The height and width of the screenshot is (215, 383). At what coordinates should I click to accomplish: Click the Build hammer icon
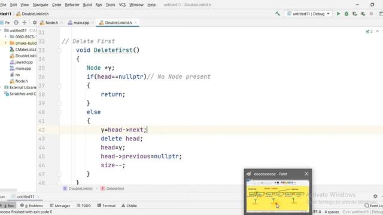click(278, 14)
